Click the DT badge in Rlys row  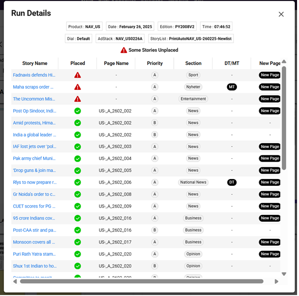coord(232,182)
